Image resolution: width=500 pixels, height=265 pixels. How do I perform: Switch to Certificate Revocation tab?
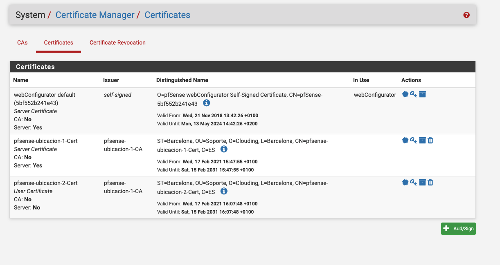[x=117, y=42]
